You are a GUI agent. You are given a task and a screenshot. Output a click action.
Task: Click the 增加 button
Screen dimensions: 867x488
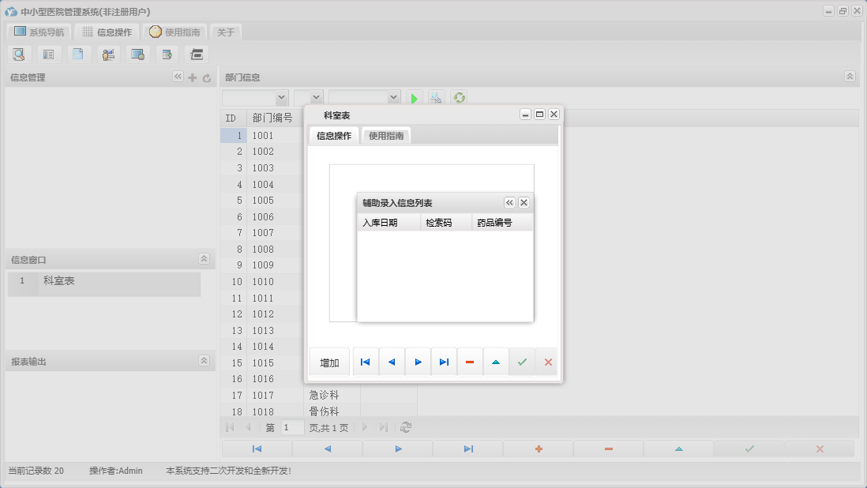point(329,362)
